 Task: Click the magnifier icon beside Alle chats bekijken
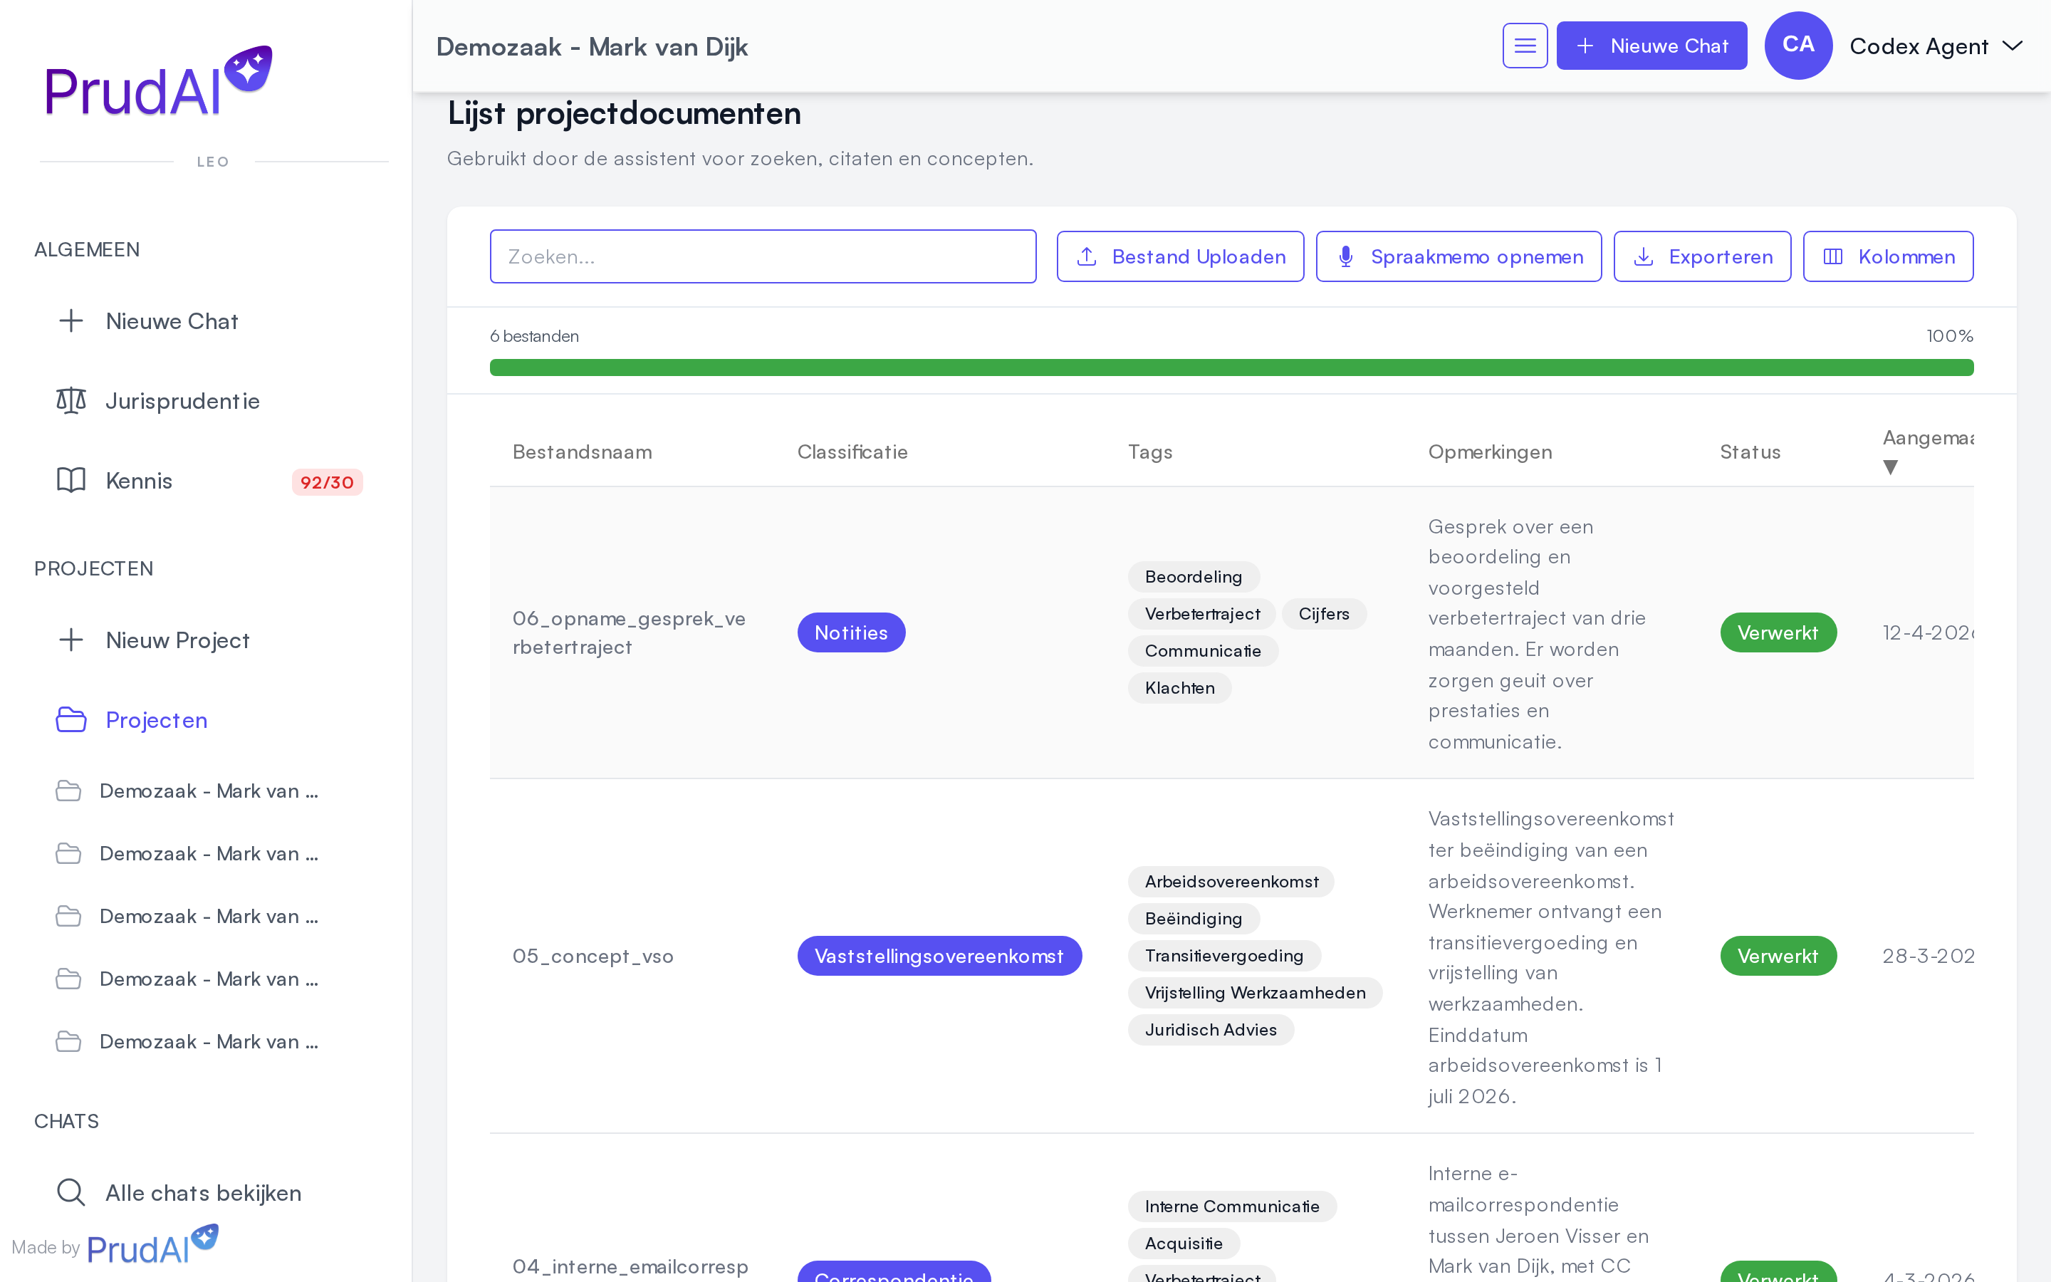click(71, 1192)
